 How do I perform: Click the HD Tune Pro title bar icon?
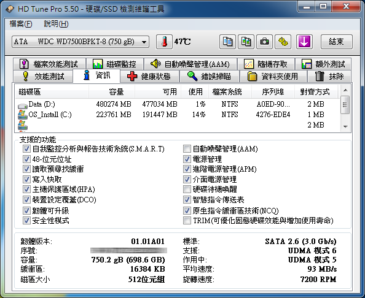coord(10,9)
